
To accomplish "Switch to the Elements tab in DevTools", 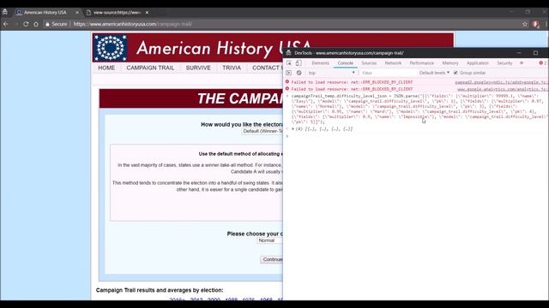I will point(320,63).
